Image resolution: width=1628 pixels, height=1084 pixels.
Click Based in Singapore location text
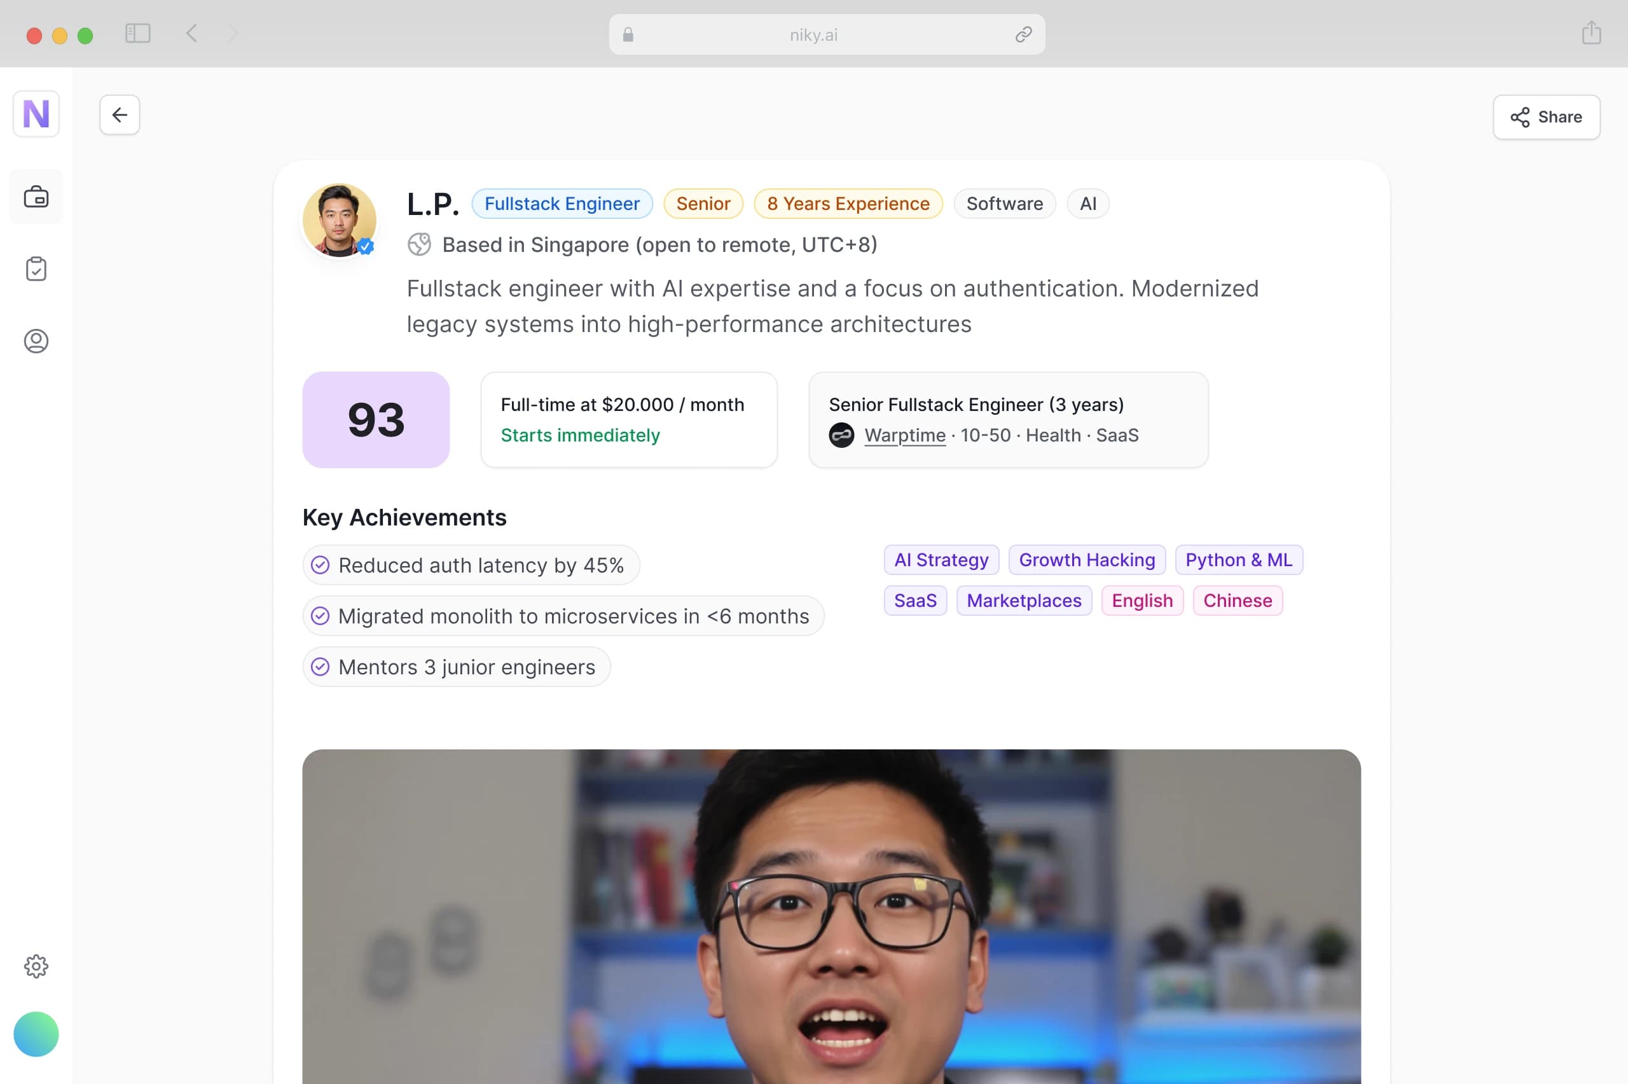point(659,244)
